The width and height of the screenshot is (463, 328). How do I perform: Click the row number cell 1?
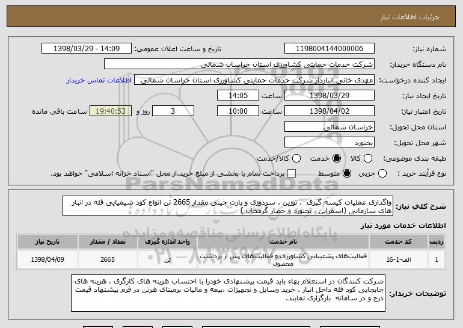[437, 259]
